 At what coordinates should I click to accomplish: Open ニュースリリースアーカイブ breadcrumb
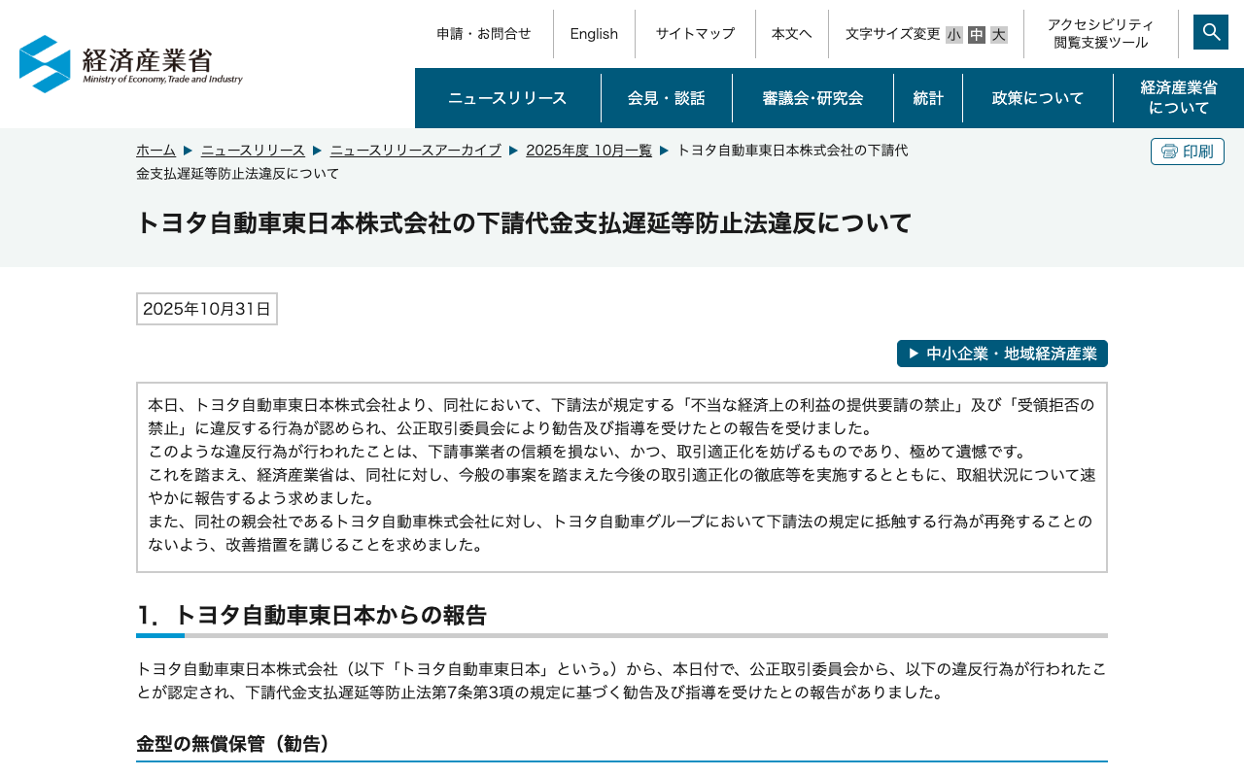416,151
